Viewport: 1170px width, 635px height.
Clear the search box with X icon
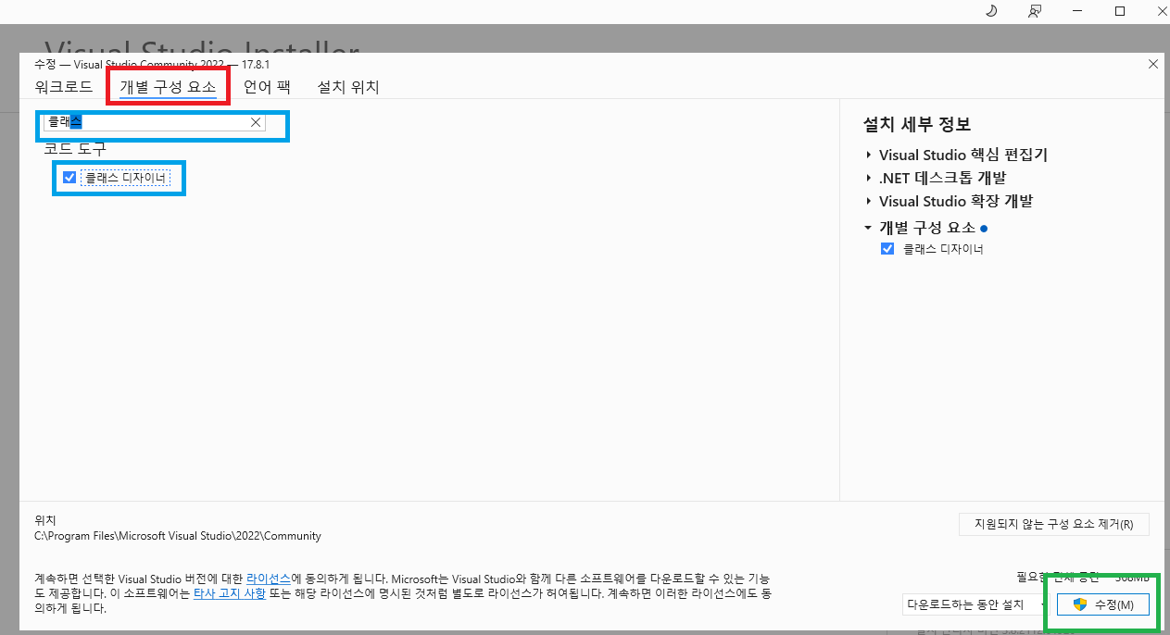(257, 122)
